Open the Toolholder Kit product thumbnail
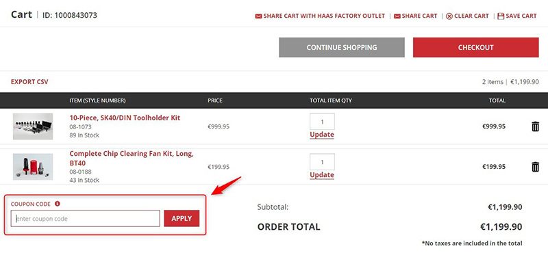Viewport: 548px width, 255px height. (x=33, y=126)
